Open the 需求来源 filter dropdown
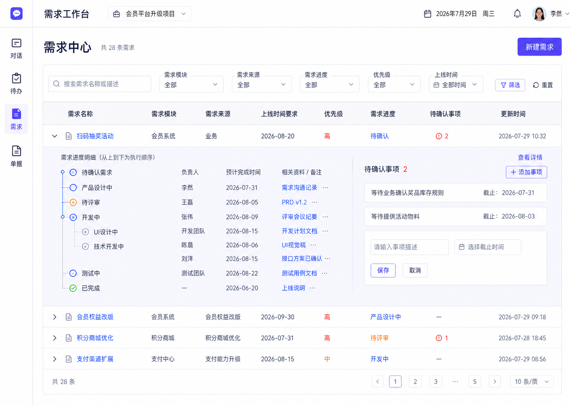The height and width of the screenshot is (405, 570). pos(262,85)
